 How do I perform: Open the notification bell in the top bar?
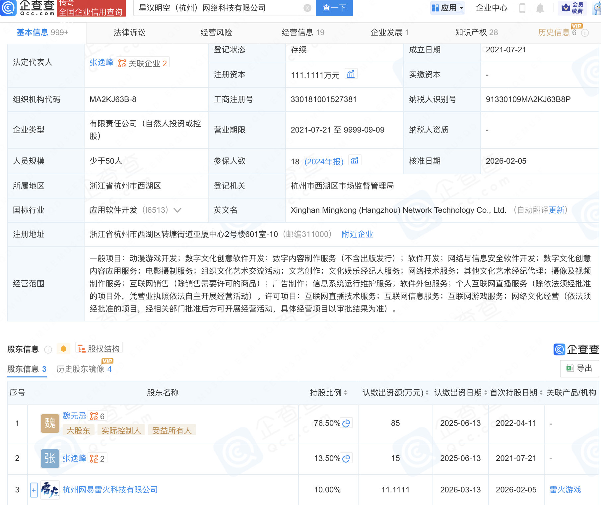[540, 8]
